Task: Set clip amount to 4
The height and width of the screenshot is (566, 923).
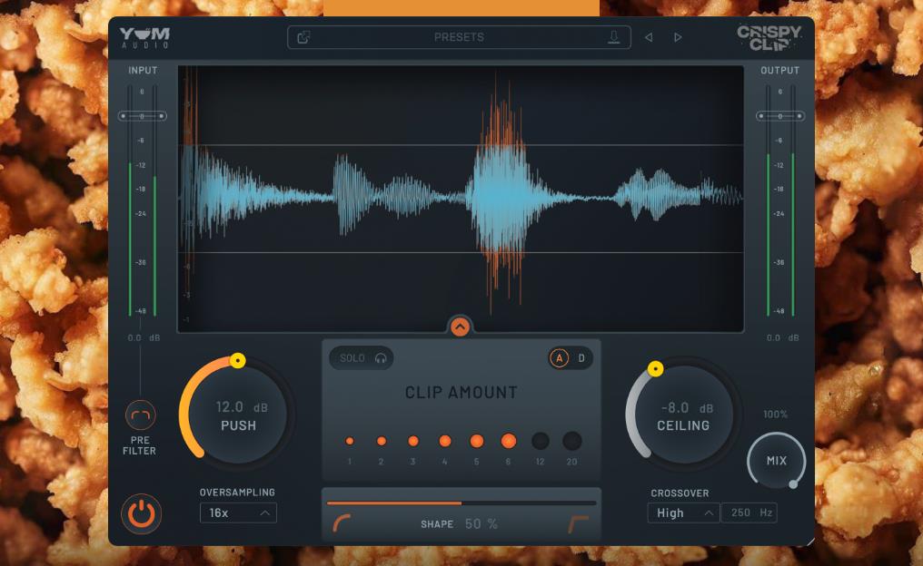Action: 445,441
